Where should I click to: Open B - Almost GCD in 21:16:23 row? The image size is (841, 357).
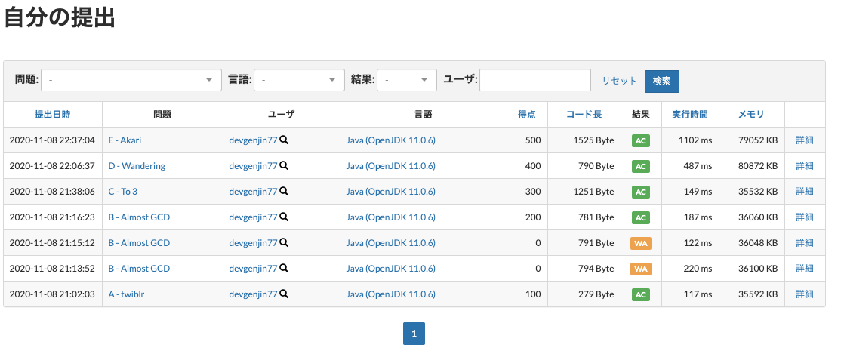(x=139, y=217)
